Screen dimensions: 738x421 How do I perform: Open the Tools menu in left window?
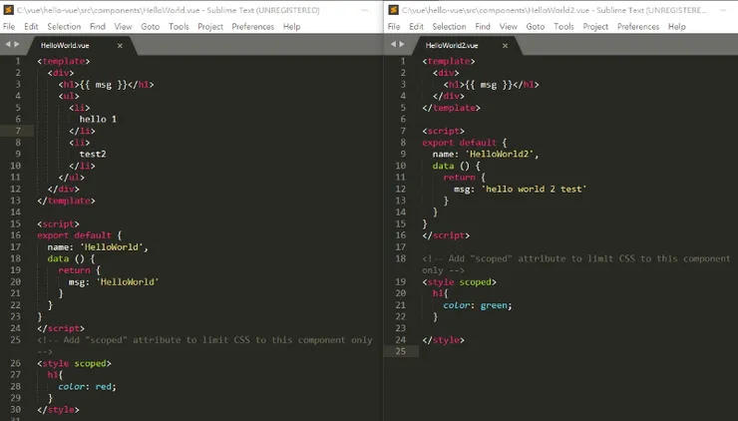tap(179, 27)
